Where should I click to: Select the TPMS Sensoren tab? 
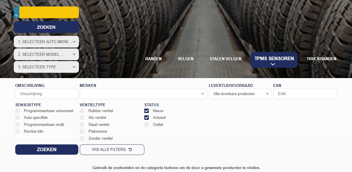[274, 60]
